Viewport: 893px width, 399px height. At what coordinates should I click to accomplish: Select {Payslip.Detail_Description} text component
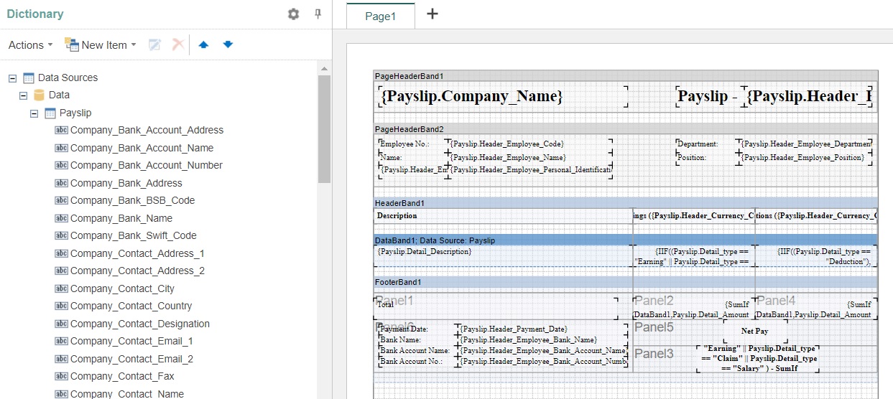503,256
